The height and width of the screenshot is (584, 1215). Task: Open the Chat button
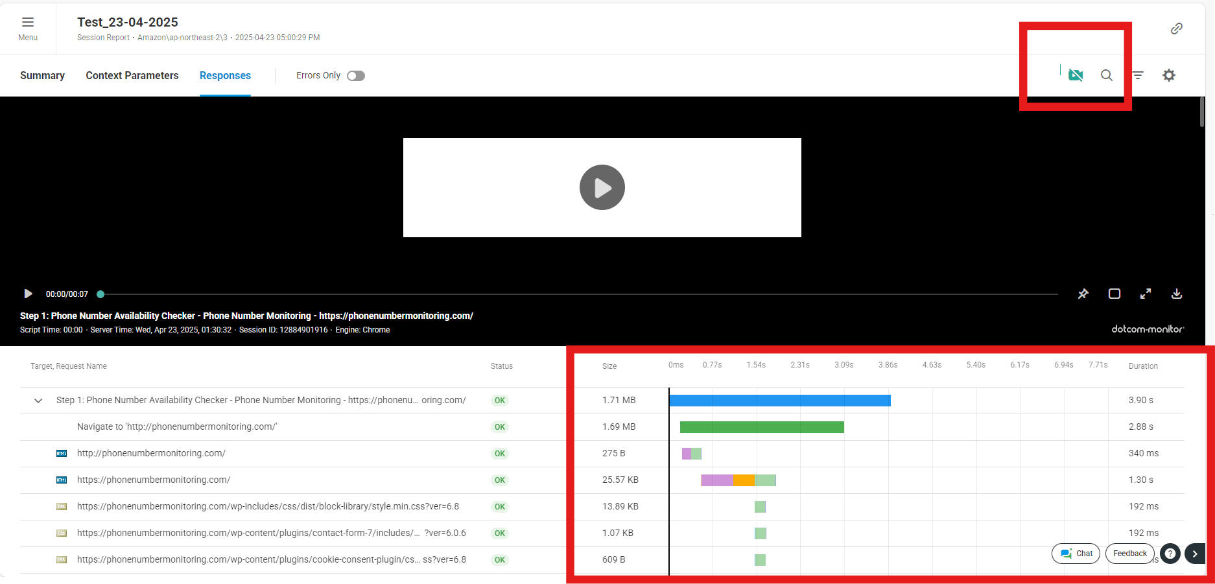pyautogui.click(x=1076, y=554)
